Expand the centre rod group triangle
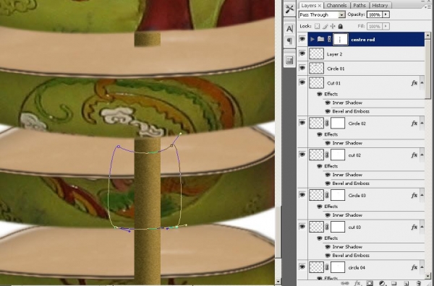The width and height of the screenshot is (434, 286). pos(312,39)
